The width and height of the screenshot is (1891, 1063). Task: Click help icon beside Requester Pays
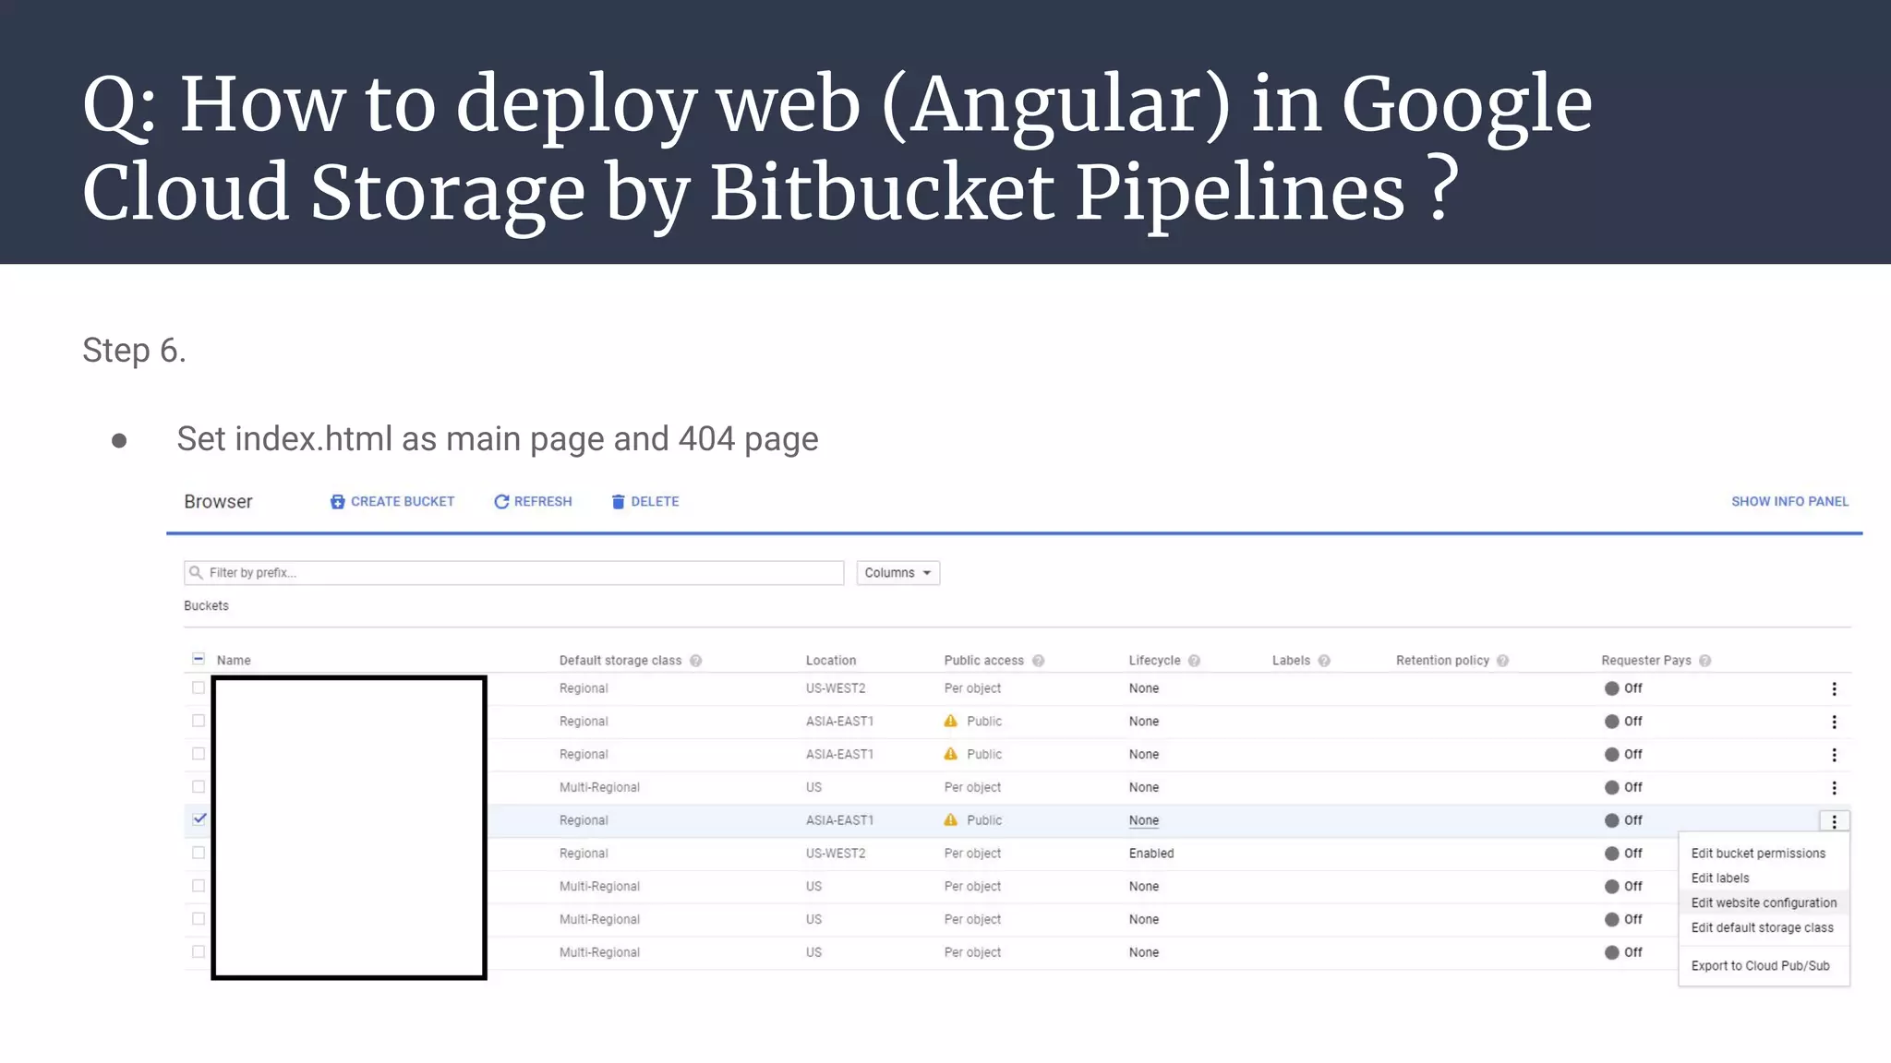point(1704,661)
